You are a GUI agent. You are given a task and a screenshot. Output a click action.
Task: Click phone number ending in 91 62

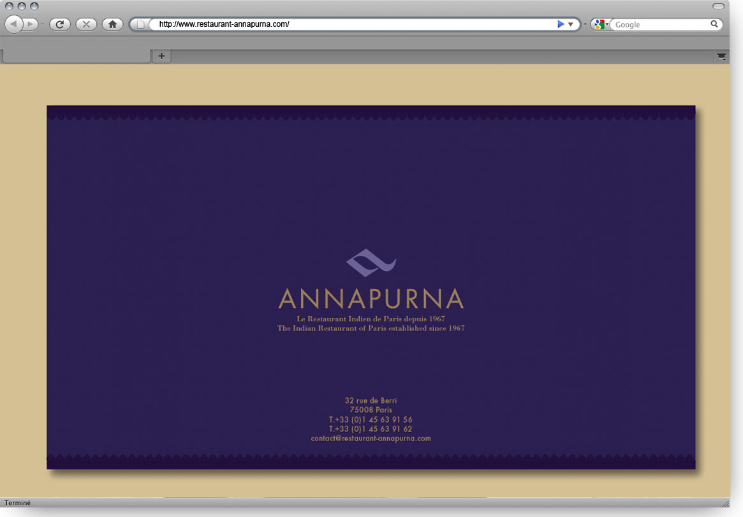[371, 429]
